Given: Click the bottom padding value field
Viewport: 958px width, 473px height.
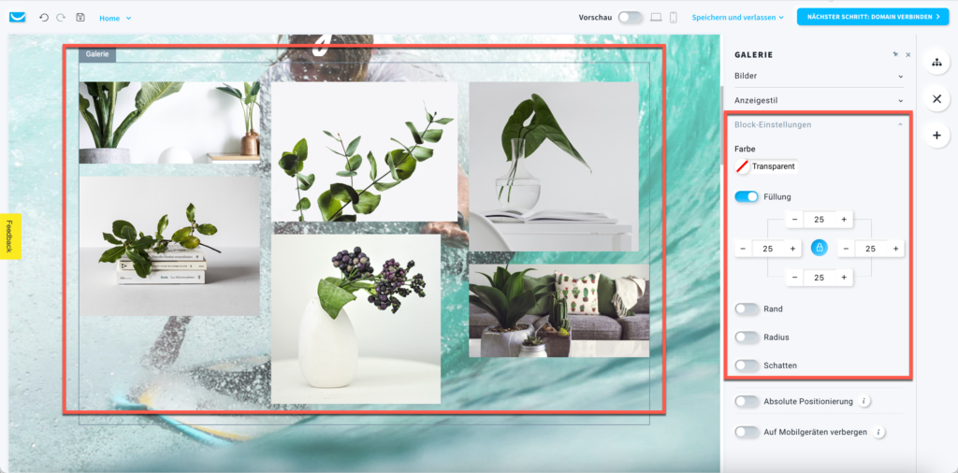Looking at the screenshot, I should coord(819,278).
